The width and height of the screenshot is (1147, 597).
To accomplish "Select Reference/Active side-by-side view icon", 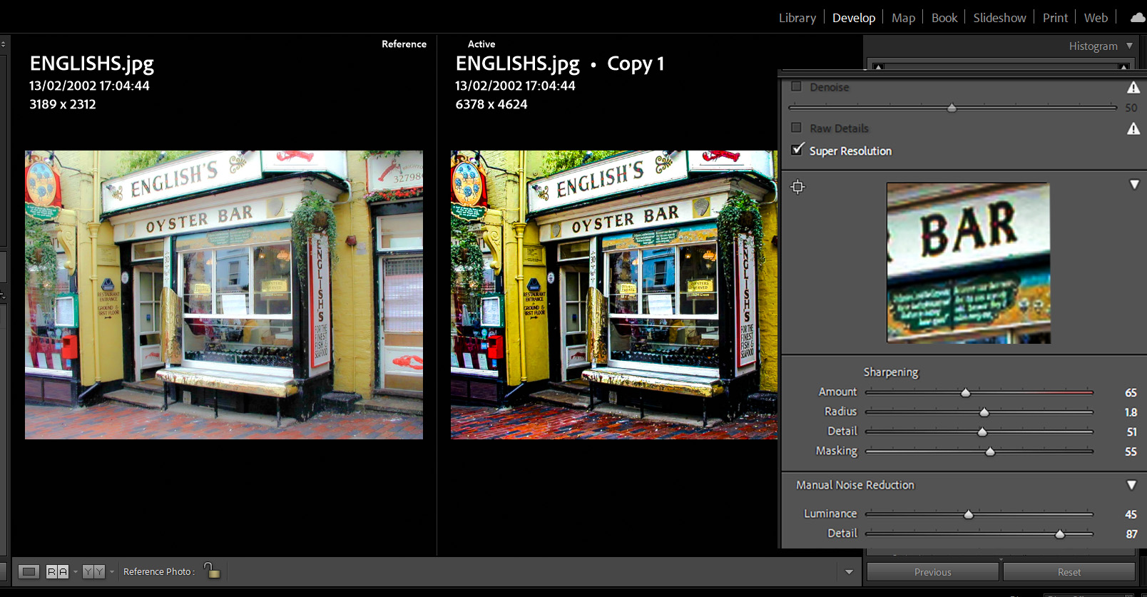I will pos(57,571).
